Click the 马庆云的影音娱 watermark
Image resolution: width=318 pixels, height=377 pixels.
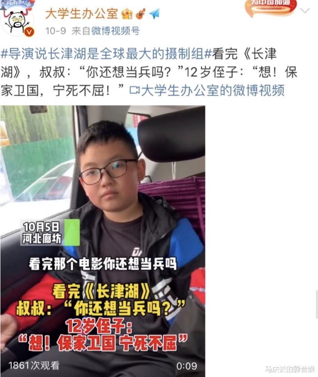289,369
